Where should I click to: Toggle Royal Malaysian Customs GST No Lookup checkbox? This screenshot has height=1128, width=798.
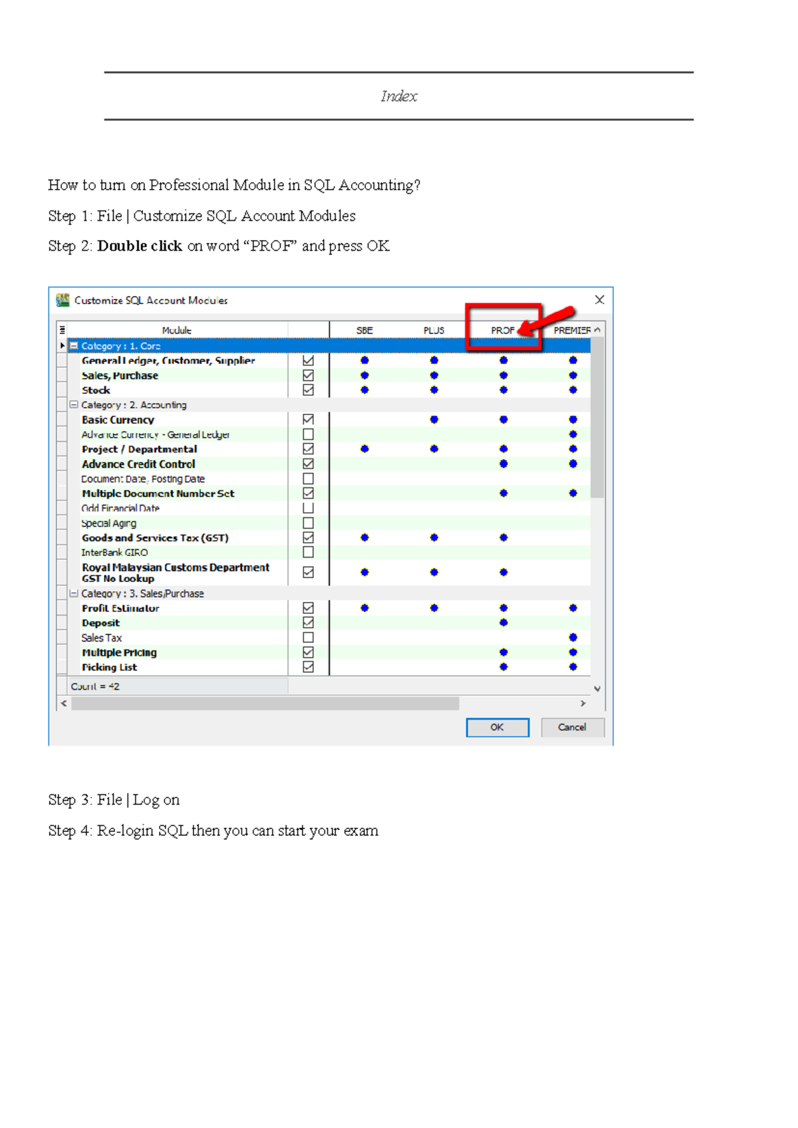click(x=308, y=572)
